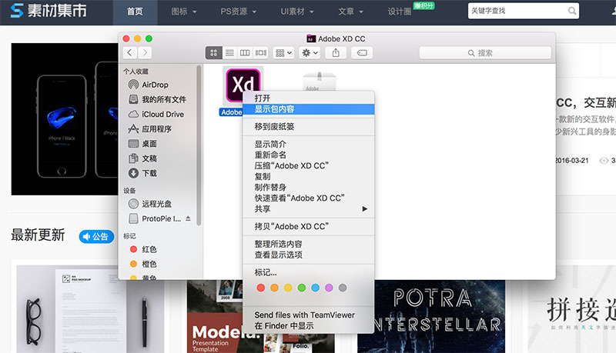Viewport: 616px width, 353px height.
Task: Apply the gray tag color dot
Action: [x=343, y=288]
